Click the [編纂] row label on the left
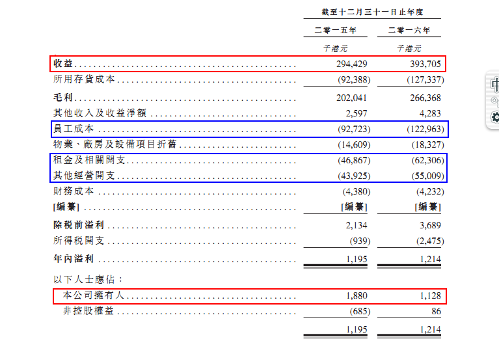 coord(66,207)
